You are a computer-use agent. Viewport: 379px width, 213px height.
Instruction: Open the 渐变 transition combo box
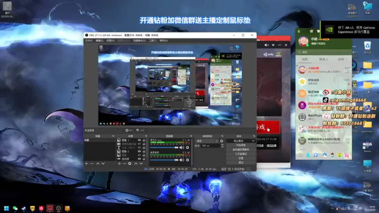pyautogui.click(x=207, y=141)
